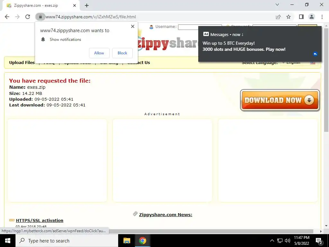Click the Download Now button
This screenshot has height=247, width=329.
(x=280, y=100)
